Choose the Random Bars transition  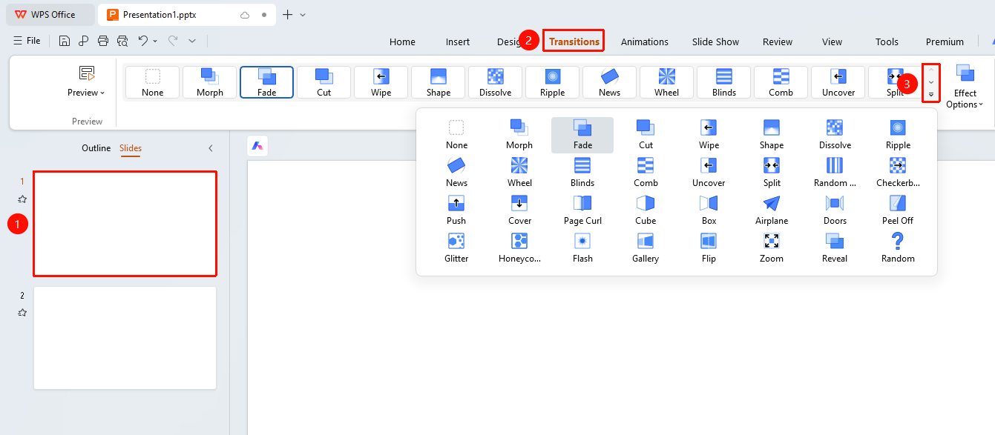[x=835, y=172]
